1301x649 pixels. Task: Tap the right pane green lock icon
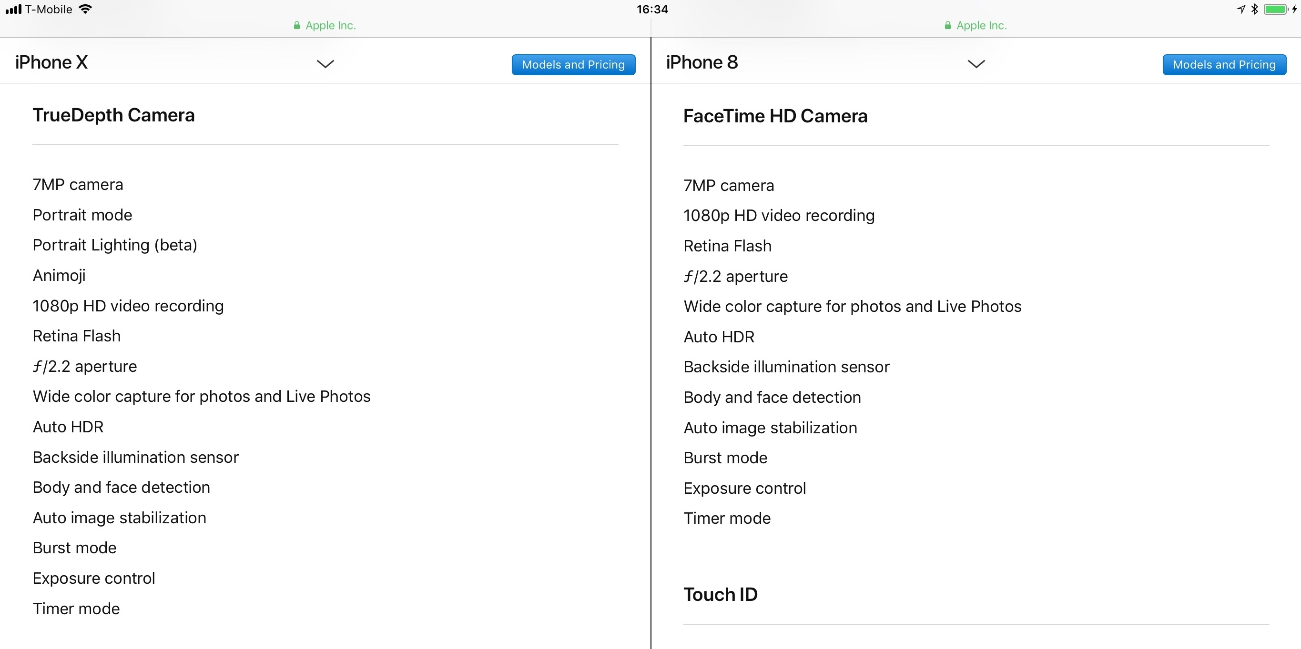(x=947, y=25)
